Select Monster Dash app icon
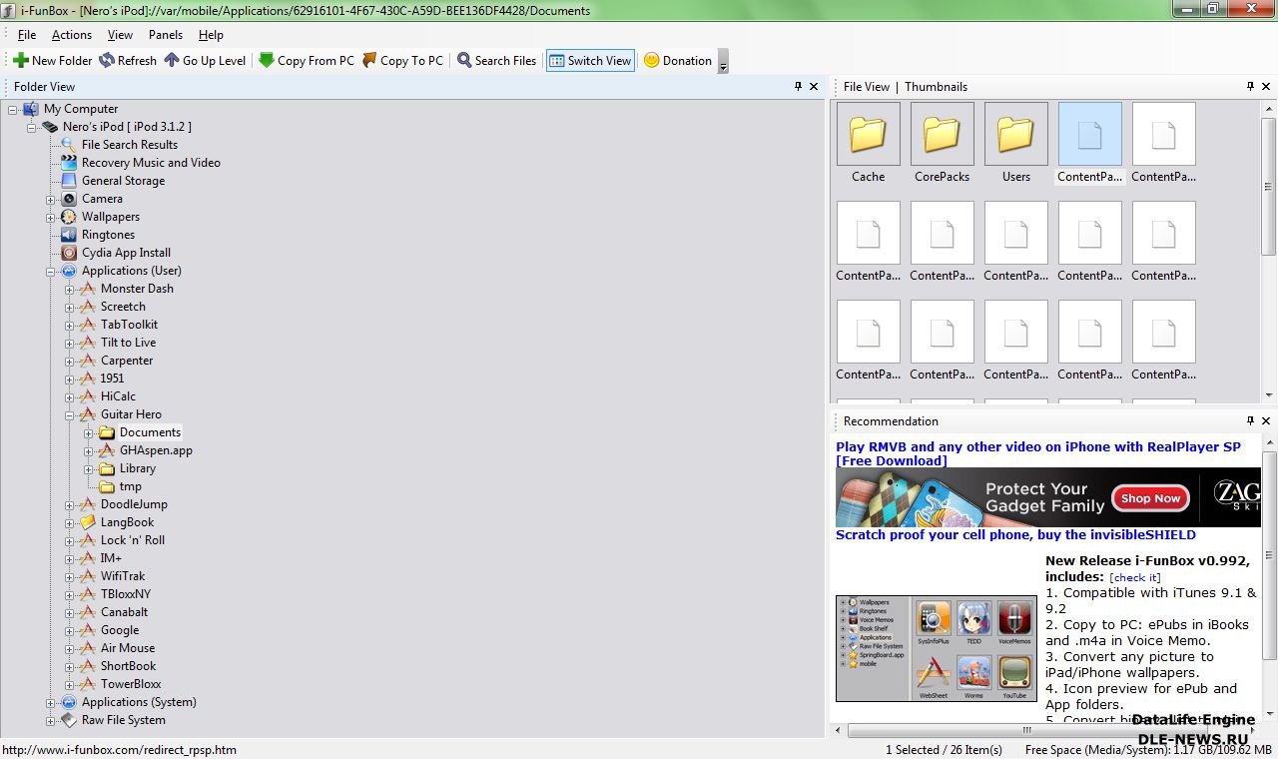The image size is (1278, 759). [88, 289]
